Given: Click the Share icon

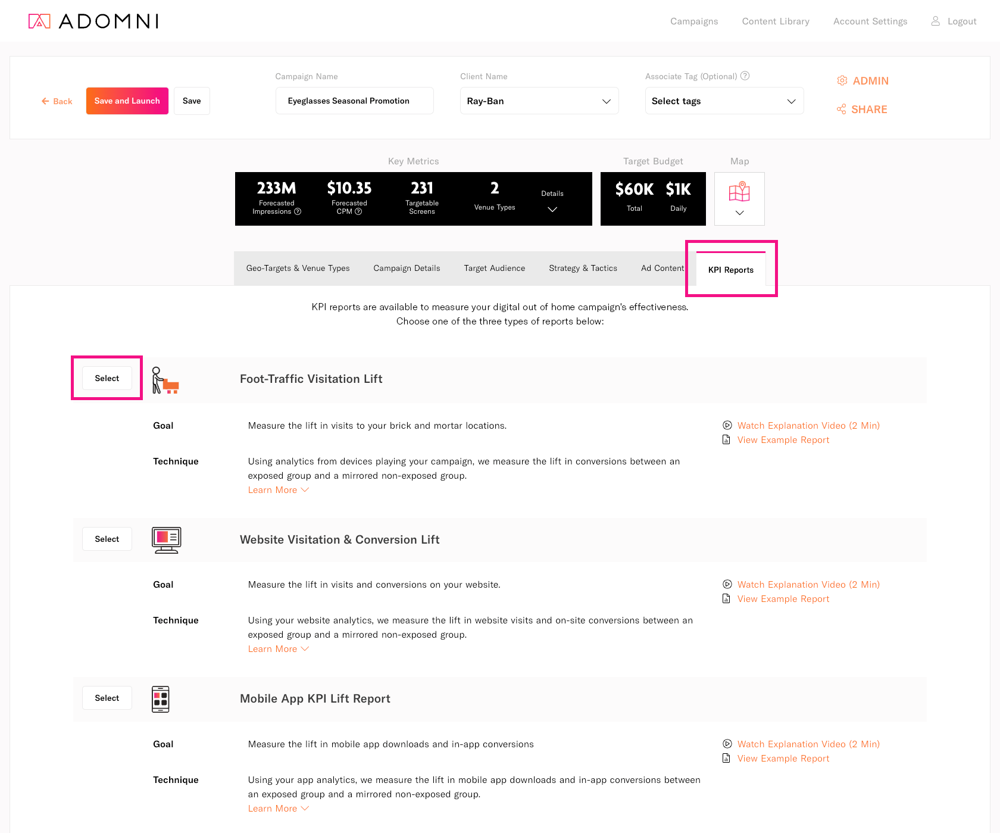Looking at the screenshot, I should coord(841,110).
